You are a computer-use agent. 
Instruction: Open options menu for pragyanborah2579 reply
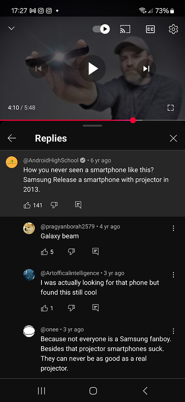click(173, 228)
